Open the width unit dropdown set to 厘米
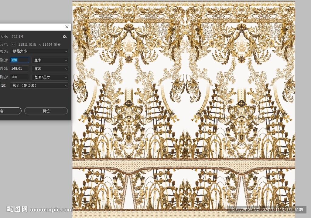Viewport: 311px width, 218px height. click(50, 60)
